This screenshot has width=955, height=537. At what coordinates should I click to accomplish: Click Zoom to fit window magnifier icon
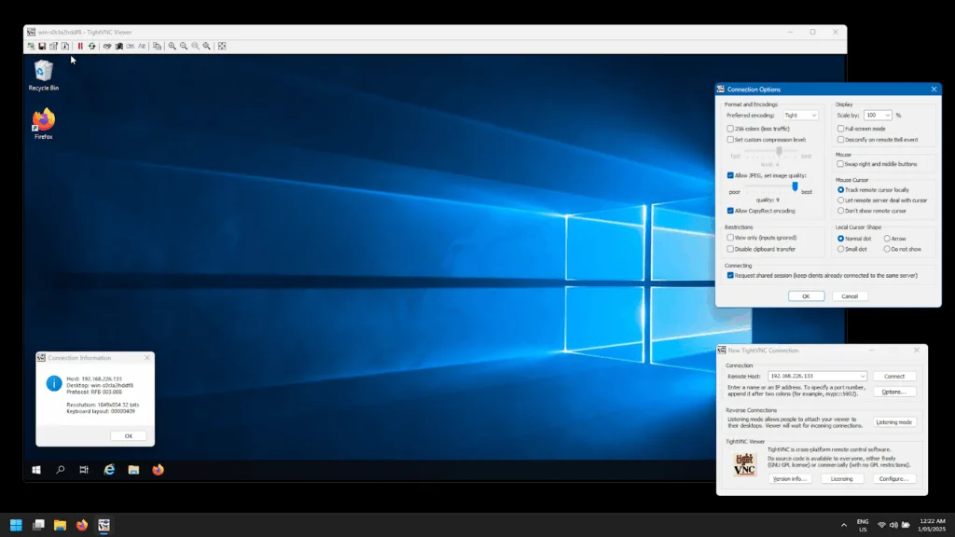coord(207,47)
